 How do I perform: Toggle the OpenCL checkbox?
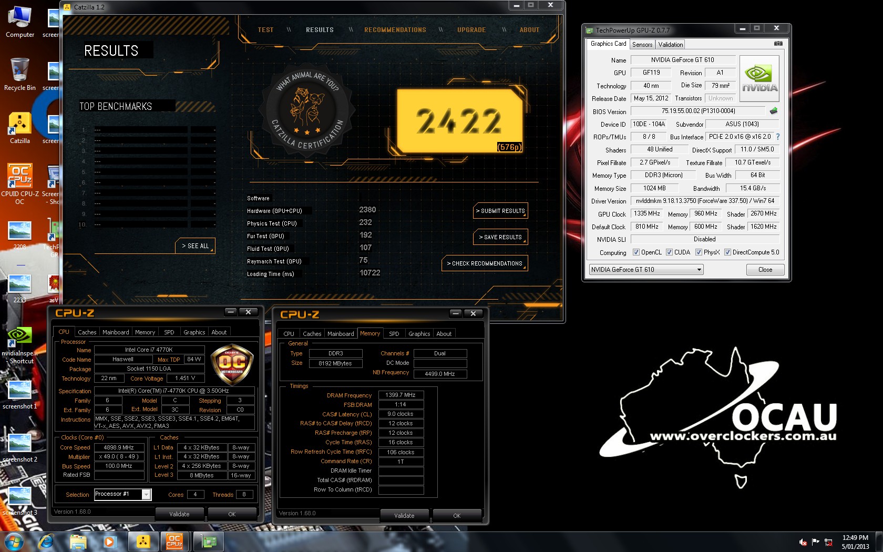coord(636,252)
